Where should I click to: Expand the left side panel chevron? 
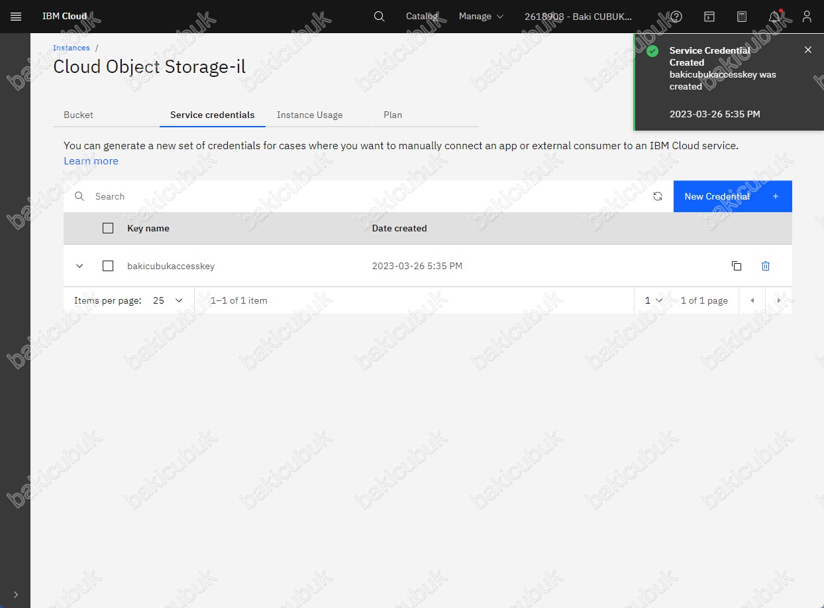click(15, 595)
